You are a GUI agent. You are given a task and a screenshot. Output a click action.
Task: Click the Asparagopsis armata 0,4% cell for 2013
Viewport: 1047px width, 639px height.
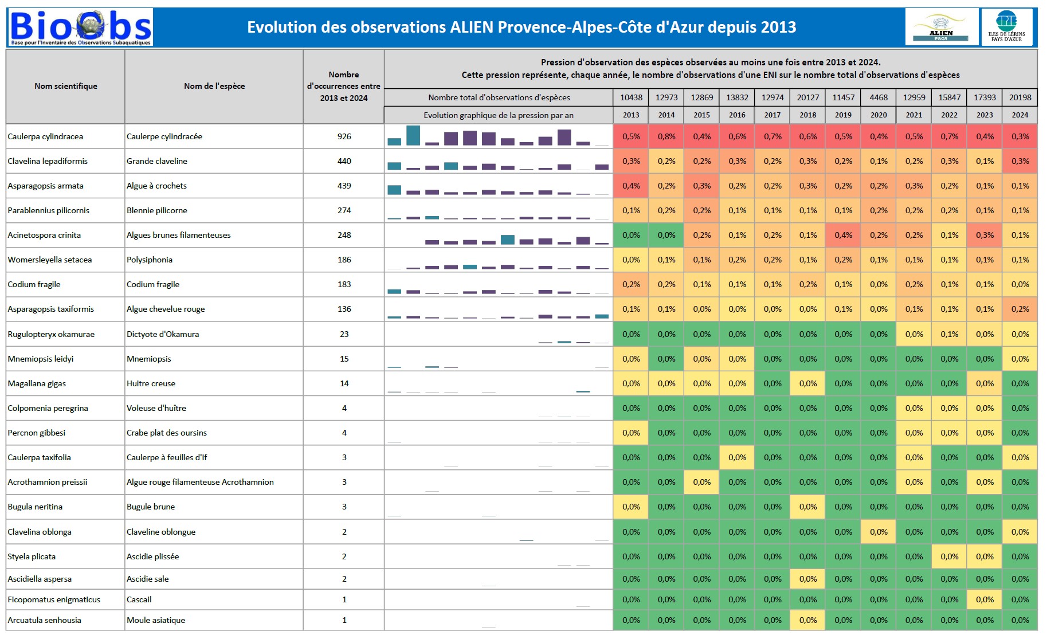(x=631, y=186)
